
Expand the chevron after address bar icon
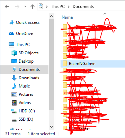click(x=47, y=7)
